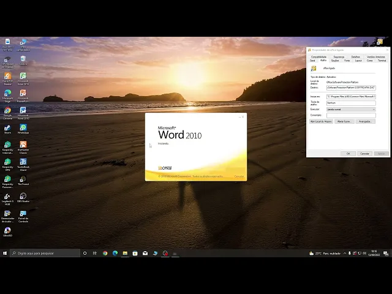Switch to Geral tab in Properties
This screenshot has width=392, height=294.
312,61
